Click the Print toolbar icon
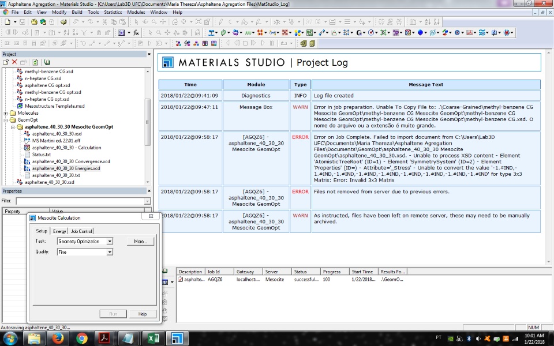Screen dimensions: 554x346 (x=63, y=22)
